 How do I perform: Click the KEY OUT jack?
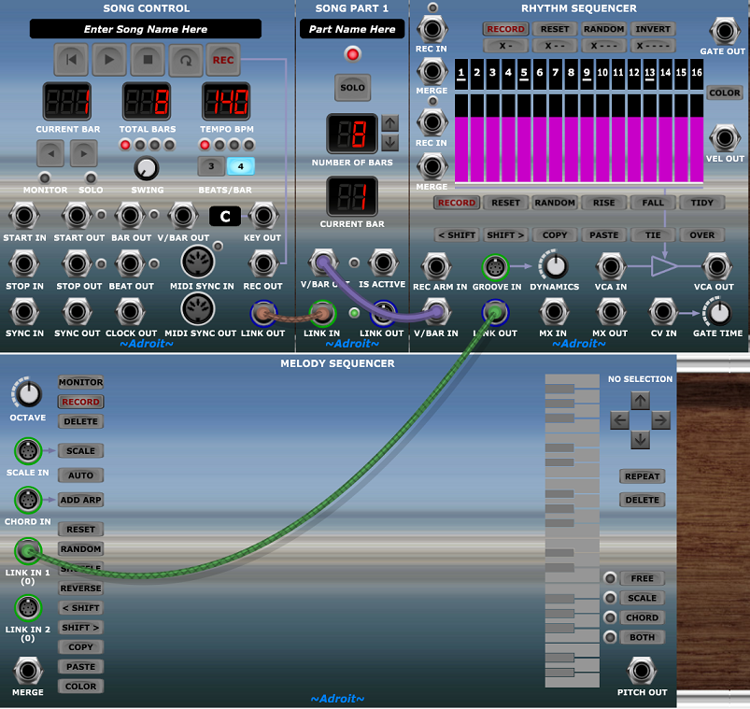coord(263,216)
